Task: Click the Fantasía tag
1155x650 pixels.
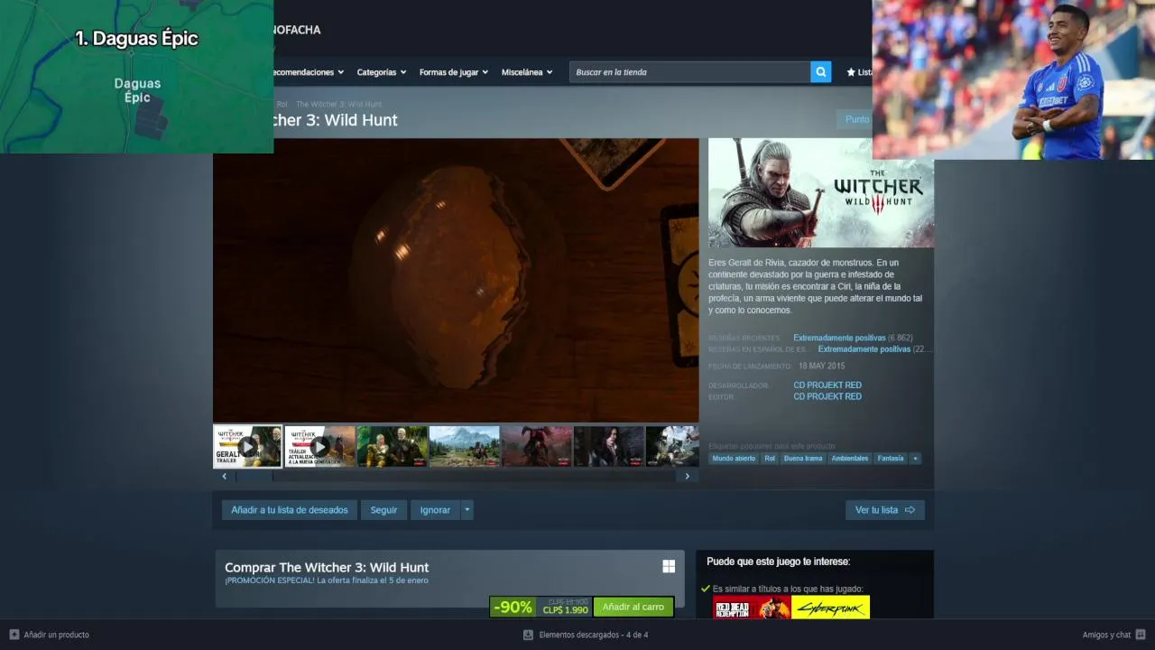Action: (891, 459)
